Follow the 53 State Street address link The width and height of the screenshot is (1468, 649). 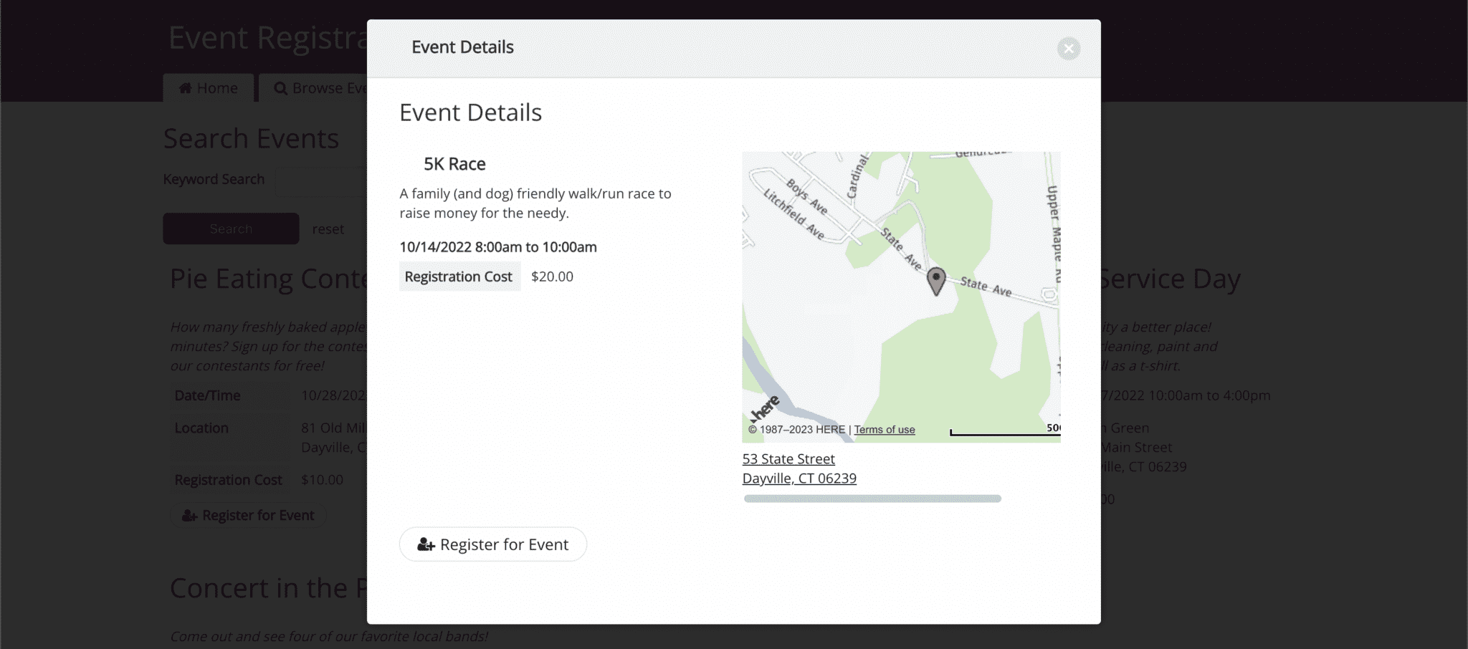788,458
